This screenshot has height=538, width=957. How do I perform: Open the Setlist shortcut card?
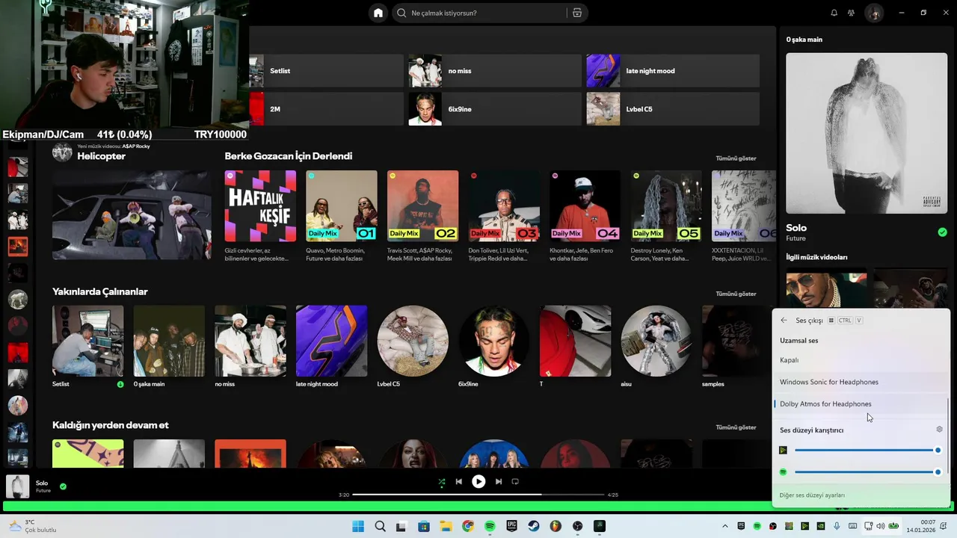pyautogui.click(x=327, y=71)
